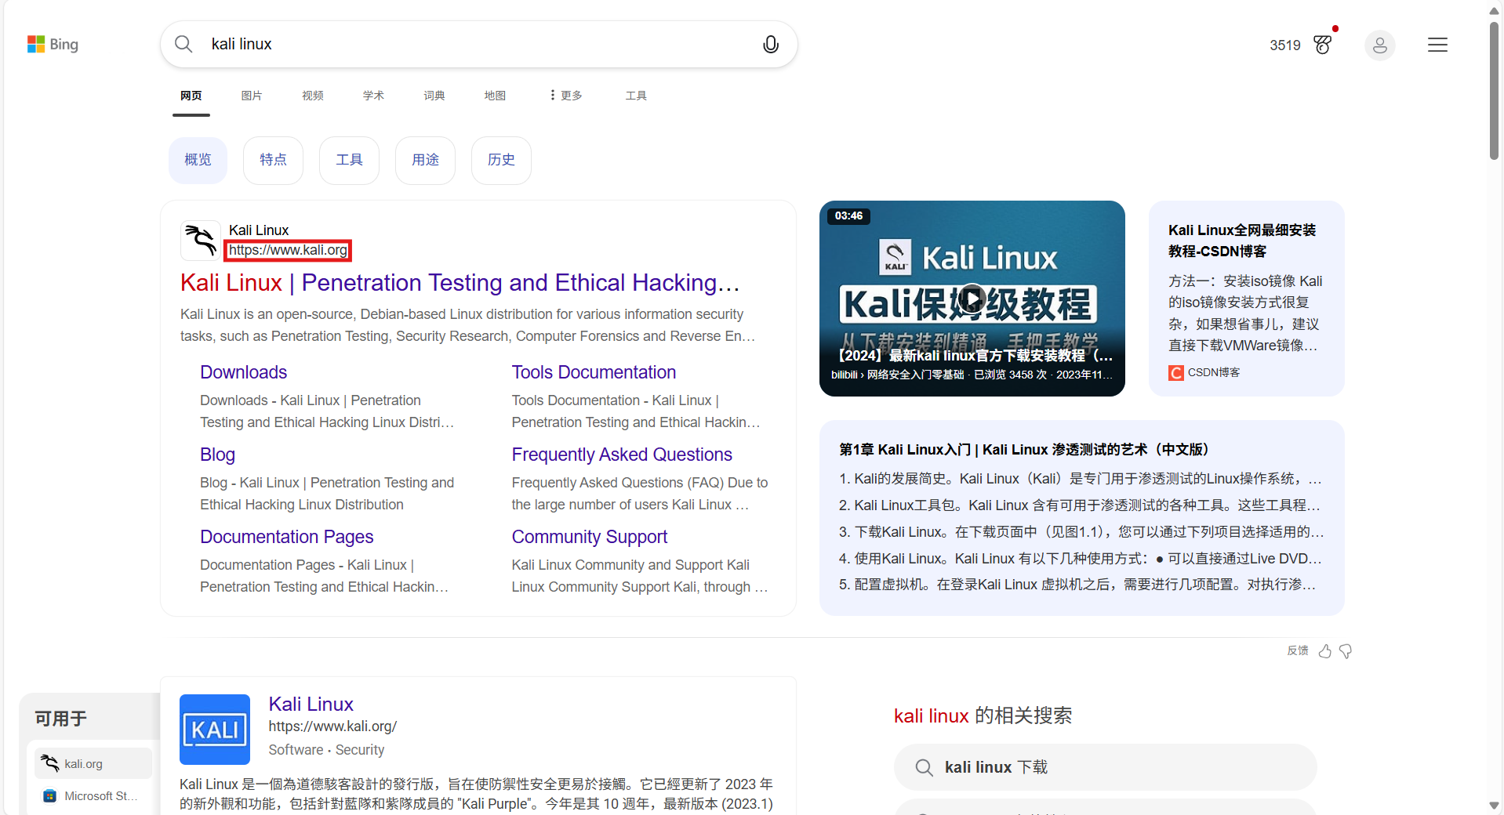
Task: Click the Bing logo
Action: (53, 45)
